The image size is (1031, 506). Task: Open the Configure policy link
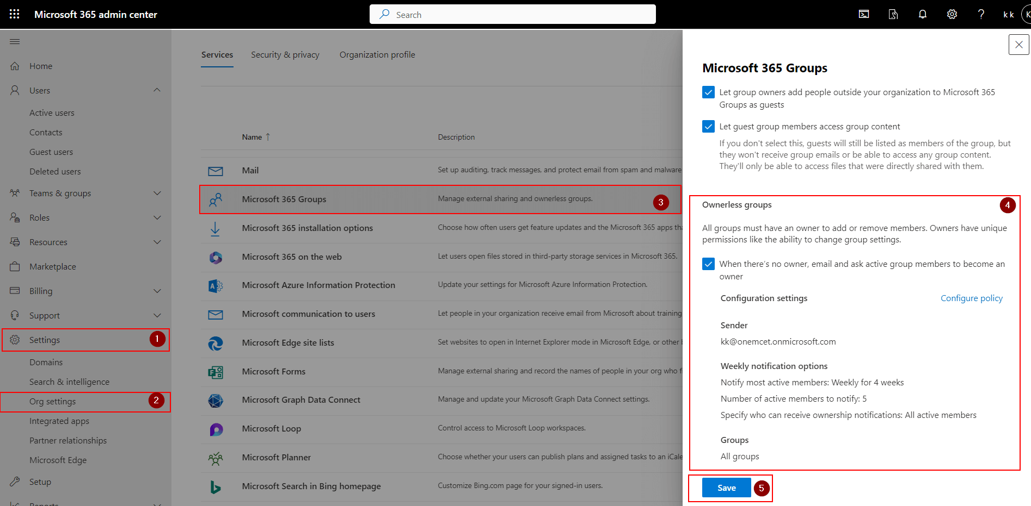coord(971,298)
